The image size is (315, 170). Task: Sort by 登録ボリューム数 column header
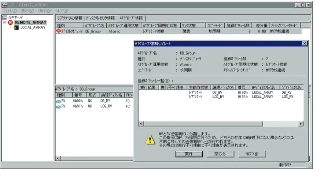tap(238, 25)
